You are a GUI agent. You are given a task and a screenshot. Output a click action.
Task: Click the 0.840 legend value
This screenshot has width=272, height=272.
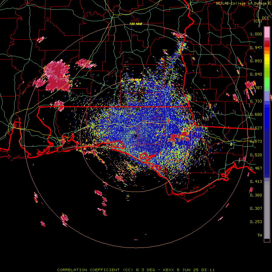tap(256, 74)
